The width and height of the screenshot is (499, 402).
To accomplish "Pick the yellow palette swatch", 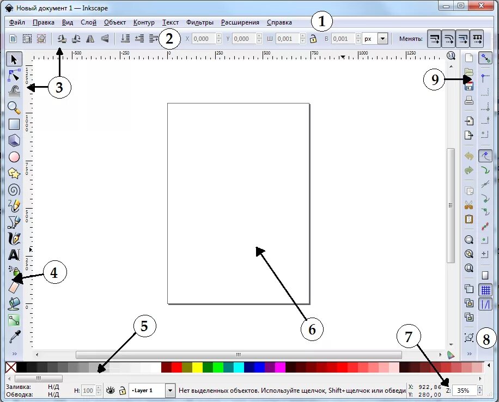I will point(197,367).
